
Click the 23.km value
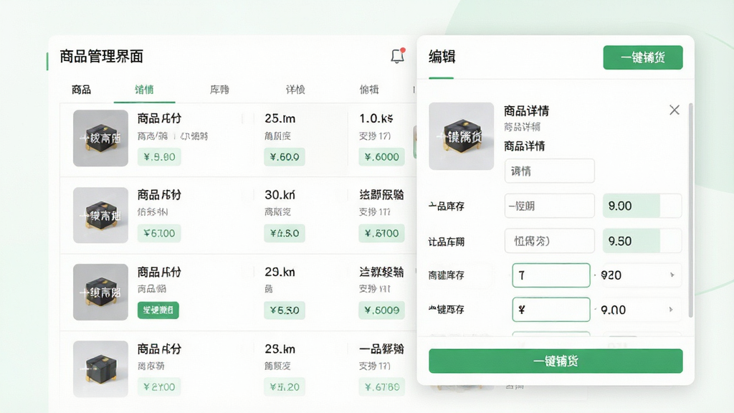[280, 349]
